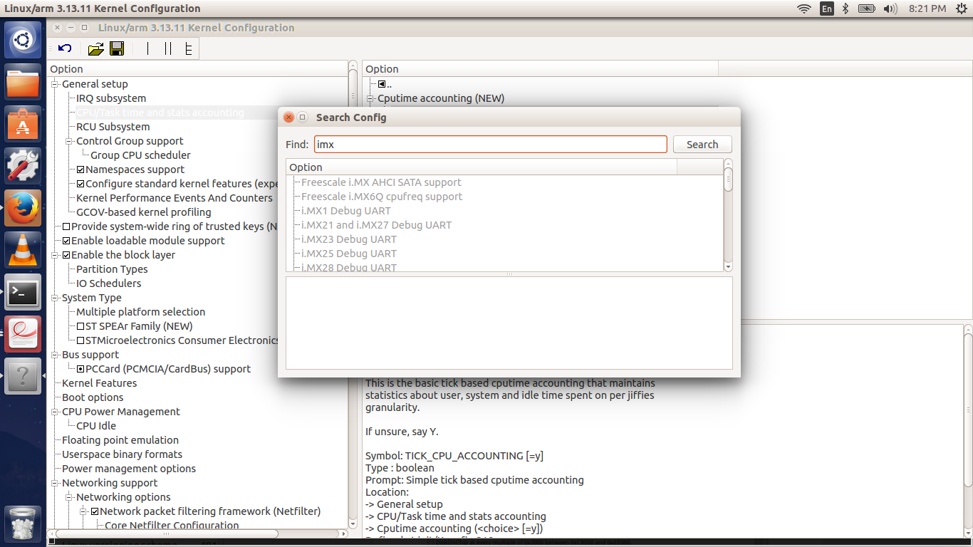Screen dimensions: 973x547
Task: Activate full tree view from the toolbar
Action: point(189,48)
